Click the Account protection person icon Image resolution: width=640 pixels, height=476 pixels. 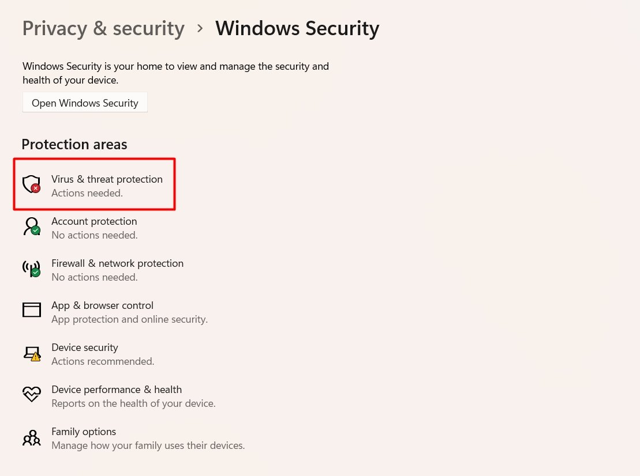click(x=31, y=226)
